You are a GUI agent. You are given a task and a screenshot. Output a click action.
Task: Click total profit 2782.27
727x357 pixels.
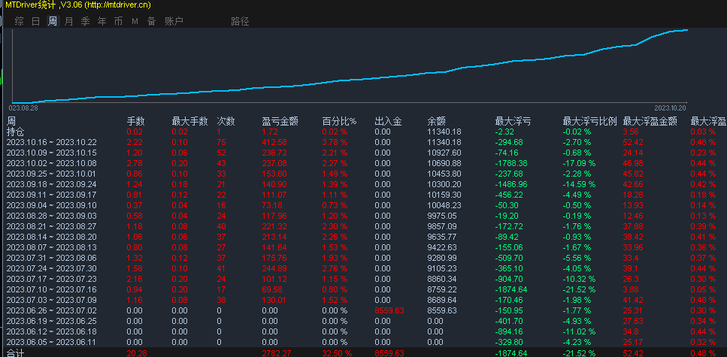tap(277, 352)
